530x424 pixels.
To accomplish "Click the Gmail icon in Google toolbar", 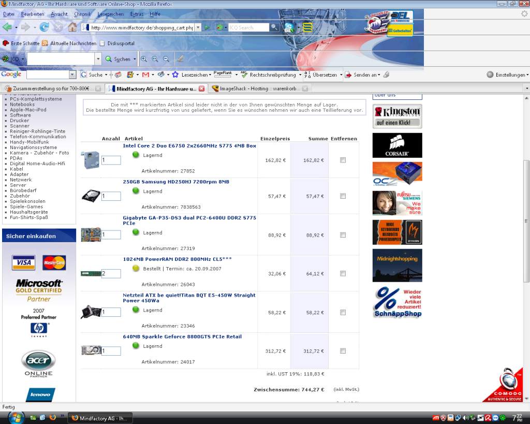I will tap(145, 75).
